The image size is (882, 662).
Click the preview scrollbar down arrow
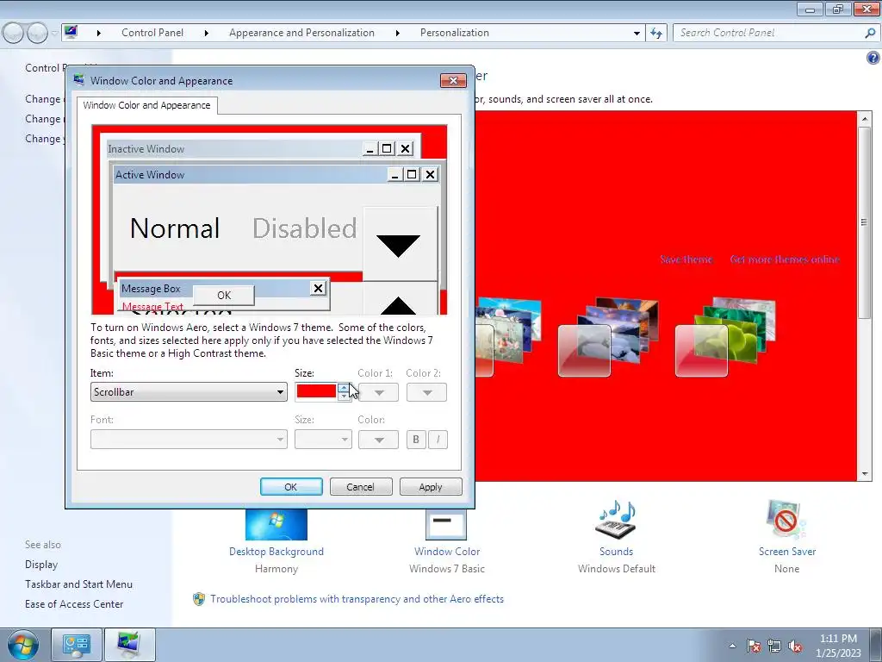pos(399,244)
